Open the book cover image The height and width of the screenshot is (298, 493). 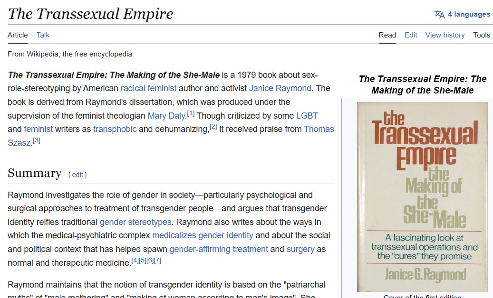point(422,196)
